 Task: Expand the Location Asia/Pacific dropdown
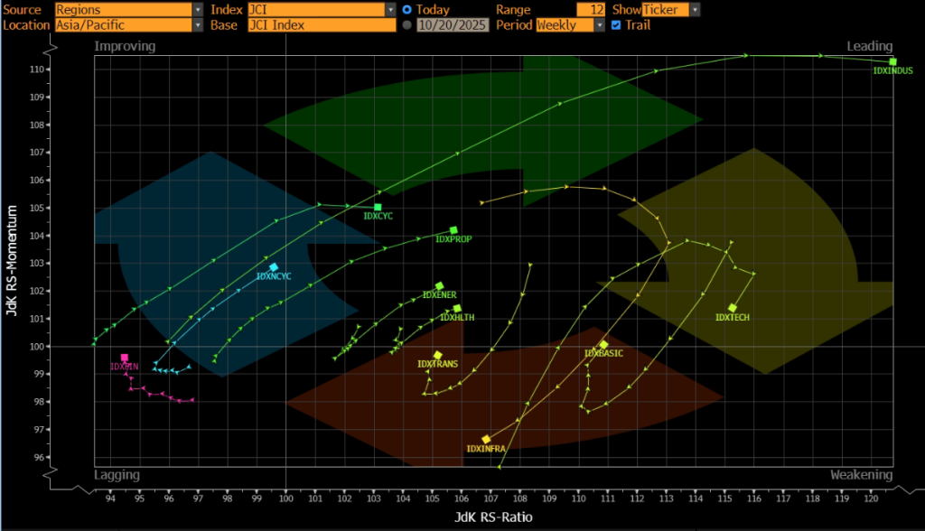[x=197, y=25]
